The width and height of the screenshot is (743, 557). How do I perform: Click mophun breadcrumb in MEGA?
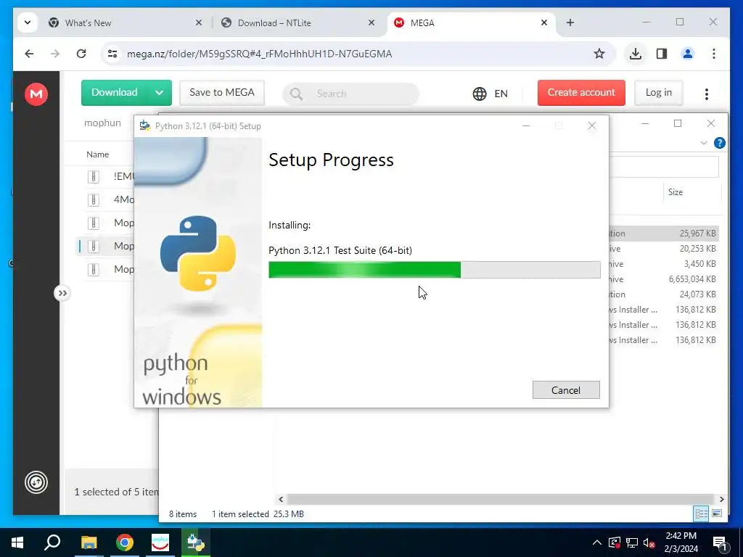tap(102, 123)
